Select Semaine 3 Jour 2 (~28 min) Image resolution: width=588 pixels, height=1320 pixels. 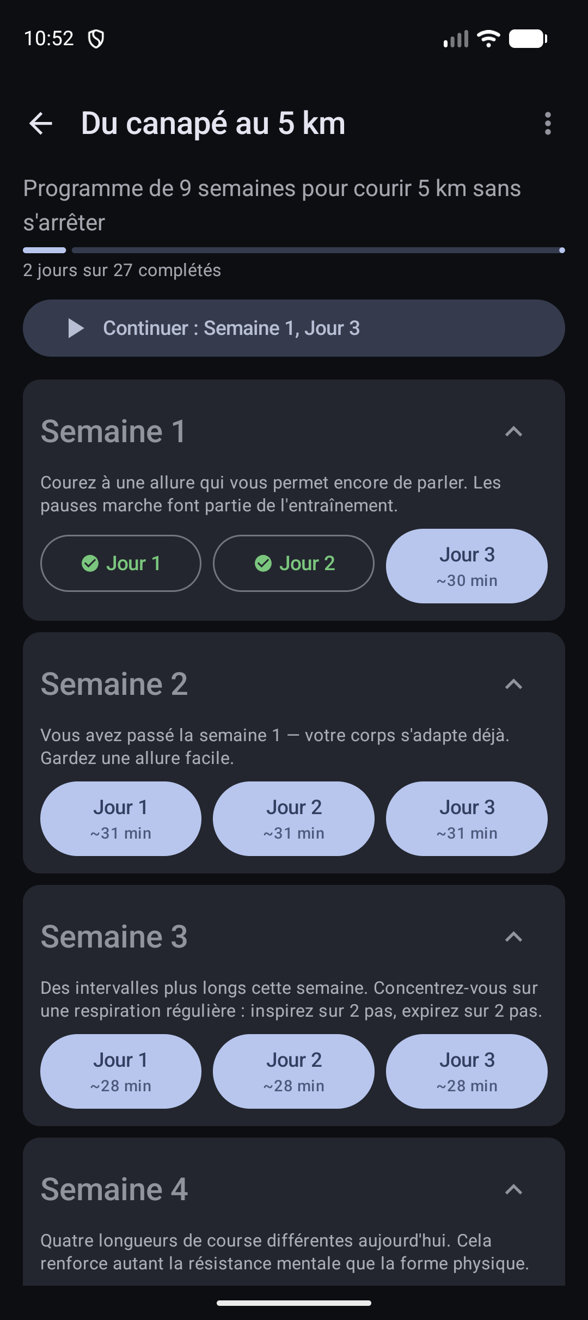point(293,1072)
